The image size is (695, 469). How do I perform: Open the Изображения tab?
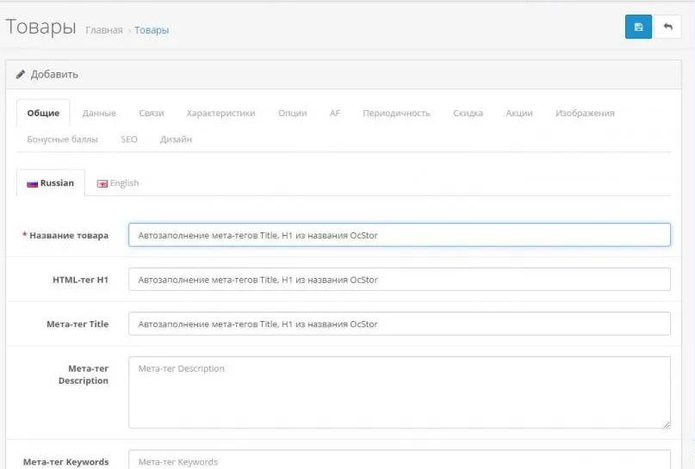coord(585,113)
